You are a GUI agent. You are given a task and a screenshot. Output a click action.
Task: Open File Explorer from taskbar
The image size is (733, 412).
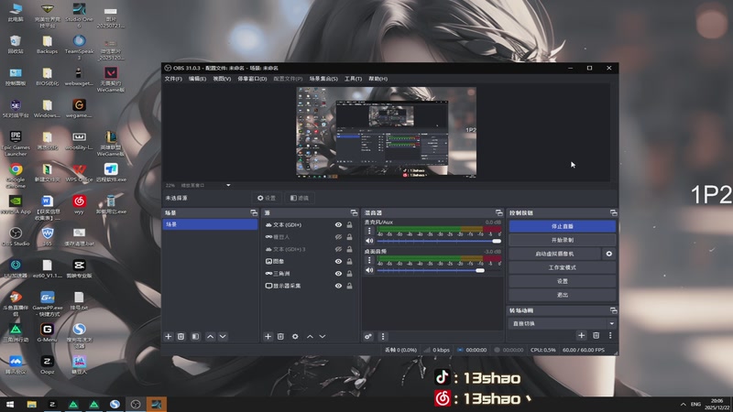(x=31, y=404)
